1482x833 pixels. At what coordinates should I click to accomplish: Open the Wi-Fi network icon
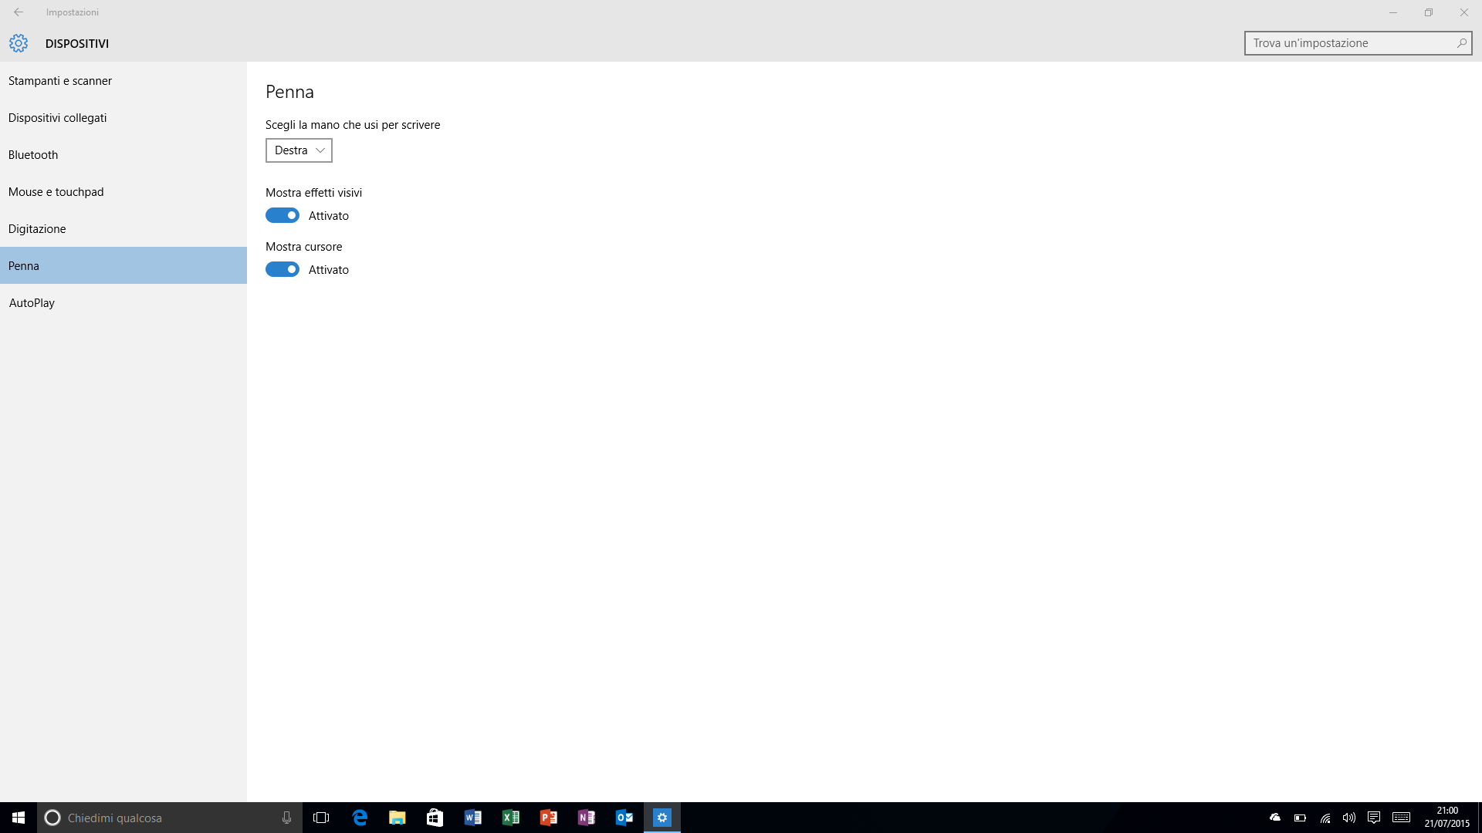tap(1325, 818)
